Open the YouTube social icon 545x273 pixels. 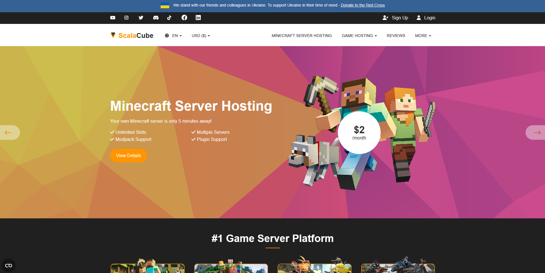click(113, 18)
